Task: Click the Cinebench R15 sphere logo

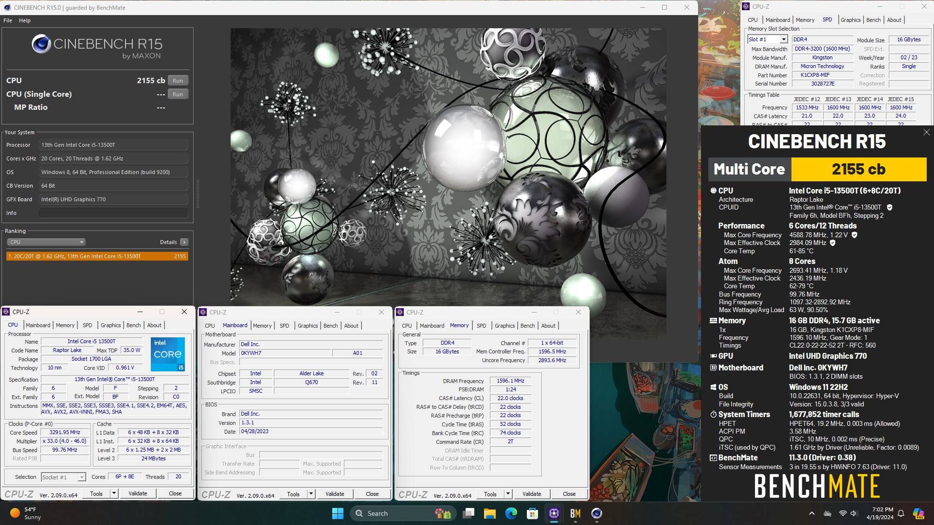Action: tap(41, 44)
